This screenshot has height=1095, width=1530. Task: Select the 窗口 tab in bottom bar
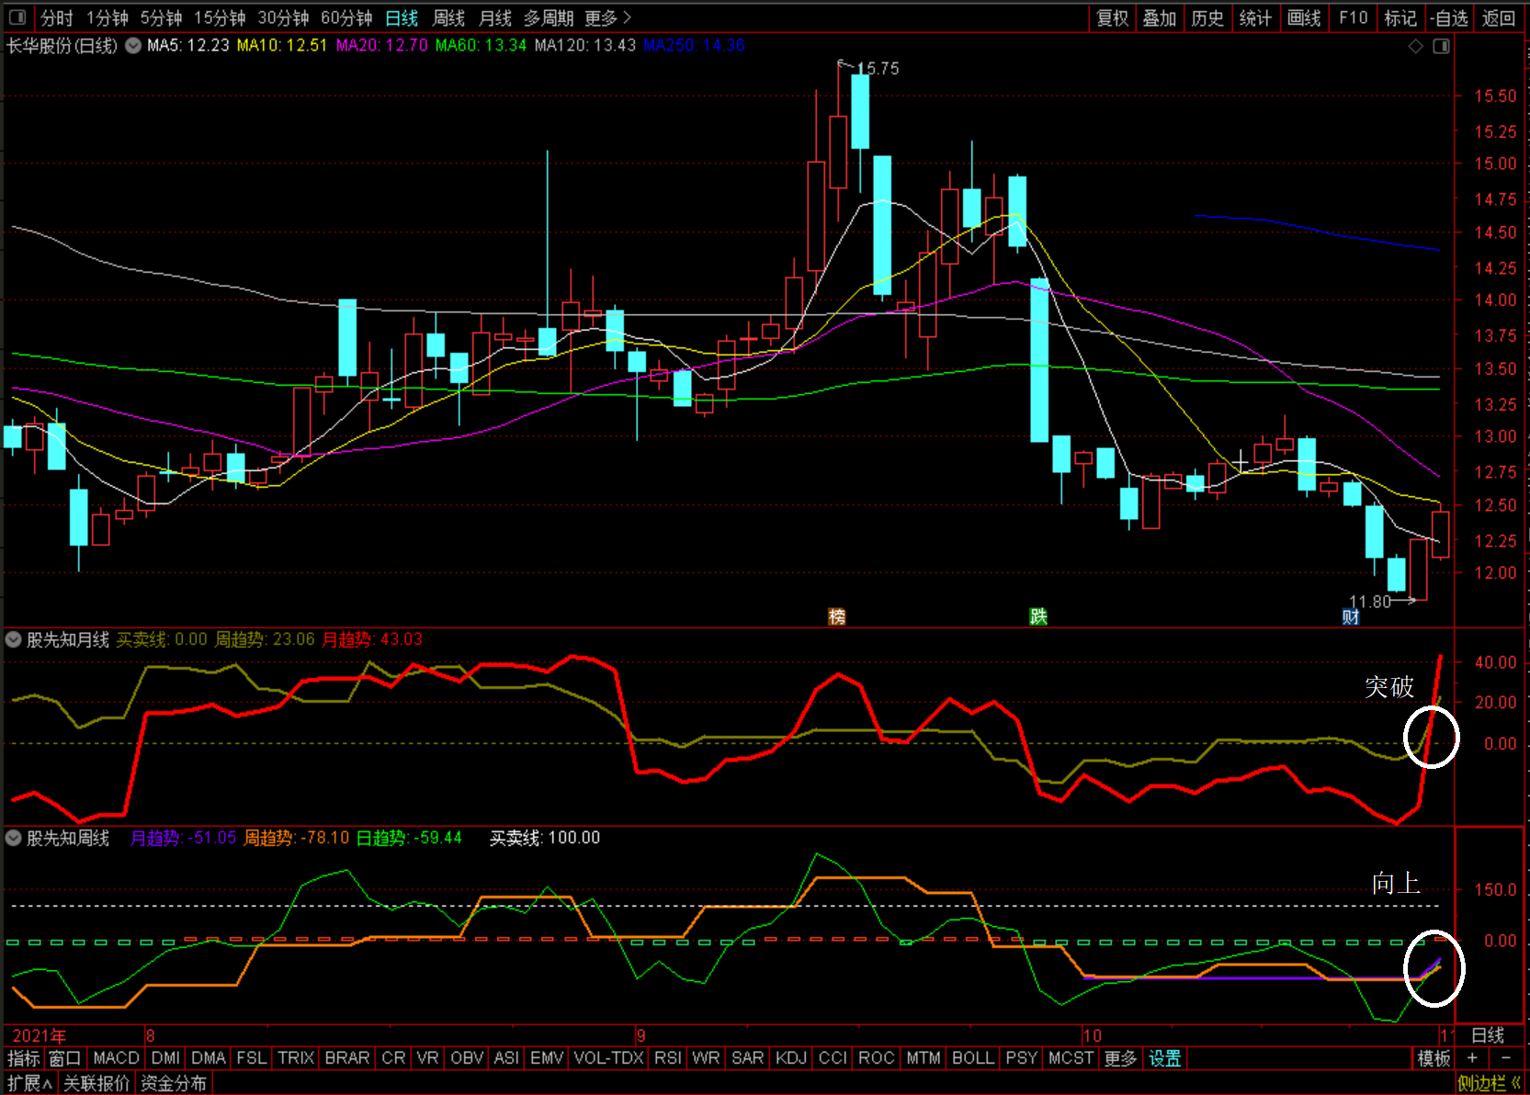(x=65, y=1058)
